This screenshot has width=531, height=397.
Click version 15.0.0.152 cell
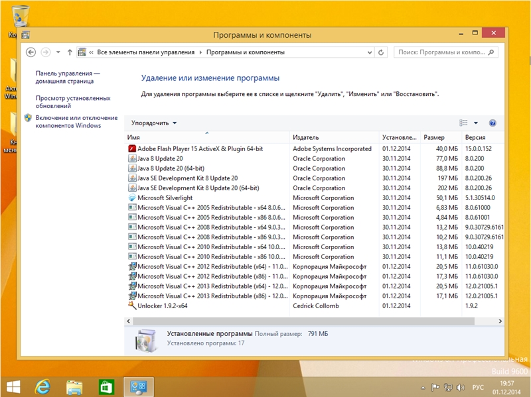coord(478,148)
